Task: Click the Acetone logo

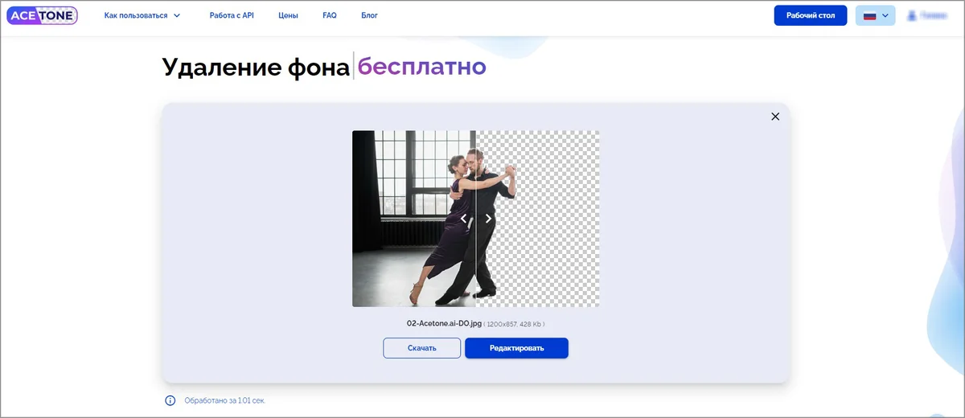Action: pyautogui.click(x=41, y=15)
